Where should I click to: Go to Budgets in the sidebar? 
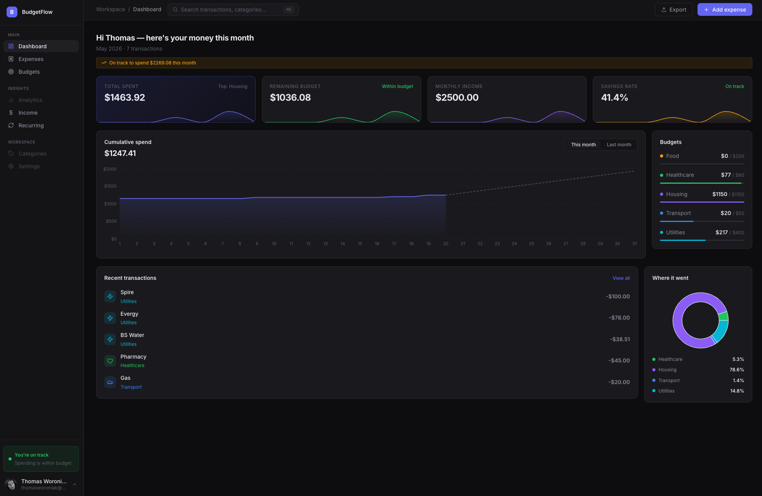click(x=41, y=72)
